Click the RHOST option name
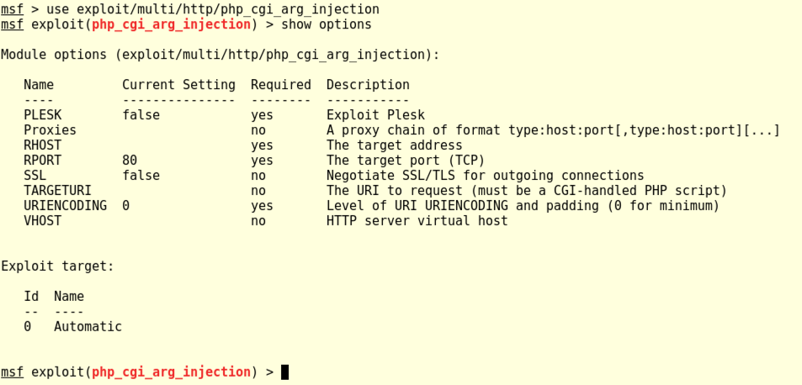This screenshot has width=802, height=385. point(42,145)
